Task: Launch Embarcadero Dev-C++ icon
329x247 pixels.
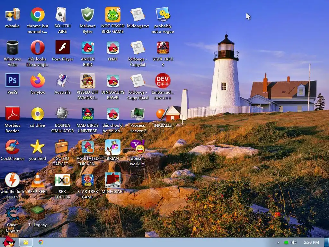Action: point(163,81)
